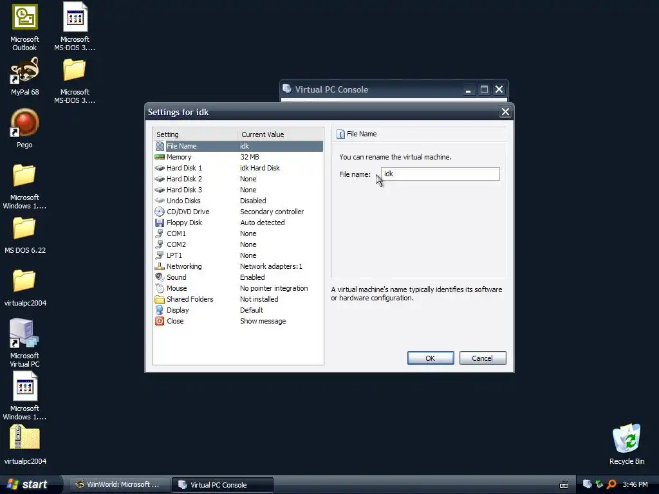
Task: Click the COM1 port icon
Action: (x=160, y=233)
